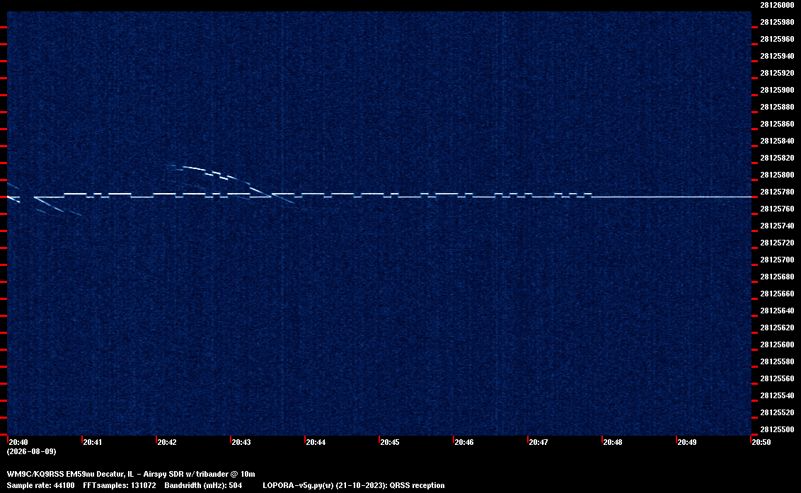
Task: Click the 20:47 time axis label
Action: [538, 442]
